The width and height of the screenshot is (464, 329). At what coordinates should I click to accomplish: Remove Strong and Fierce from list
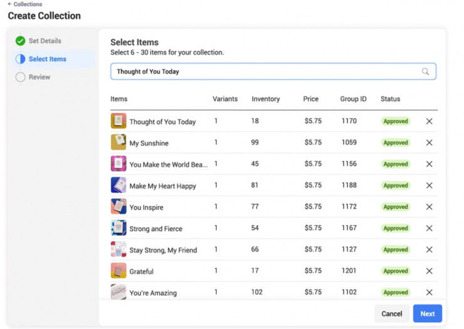click(x=429, y=228)
